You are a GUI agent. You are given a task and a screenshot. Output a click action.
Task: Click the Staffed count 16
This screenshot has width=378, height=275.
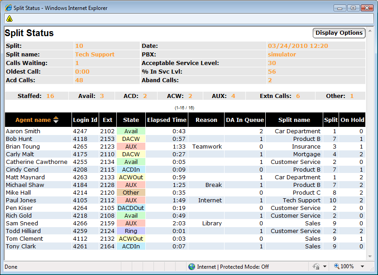click(50, 96)
